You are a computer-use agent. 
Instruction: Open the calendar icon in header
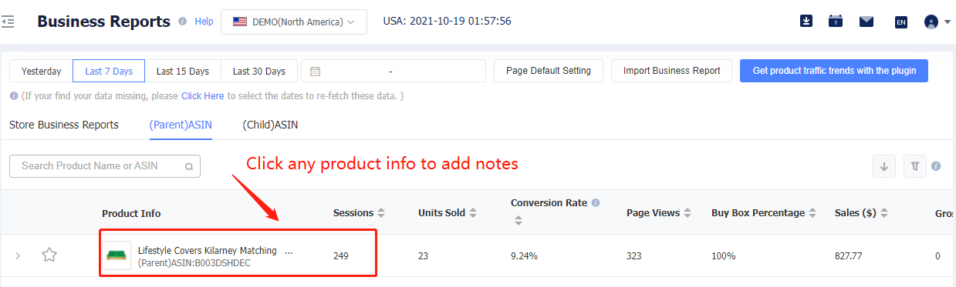coord(836,22)
